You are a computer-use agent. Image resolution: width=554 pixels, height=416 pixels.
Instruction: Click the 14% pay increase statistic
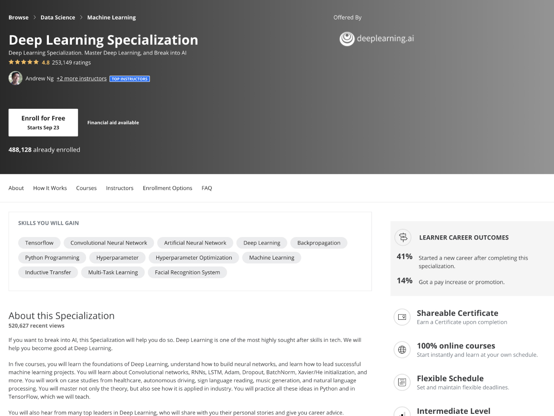pyautogui.click(x=405, y=281)
